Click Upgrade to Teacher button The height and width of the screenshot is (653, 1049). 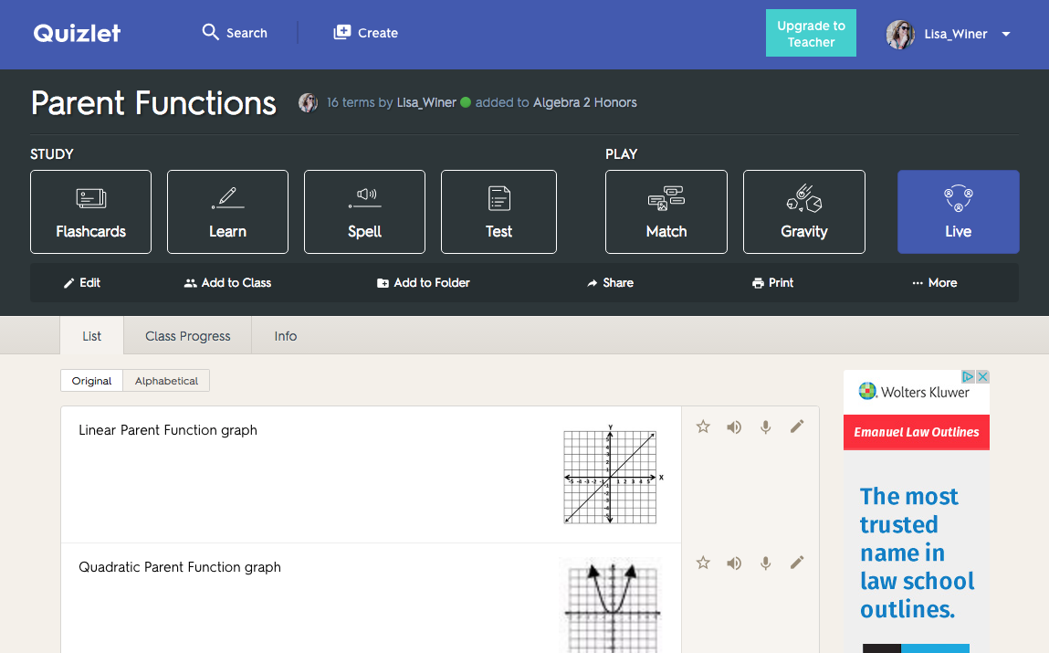tap(811, 34)
